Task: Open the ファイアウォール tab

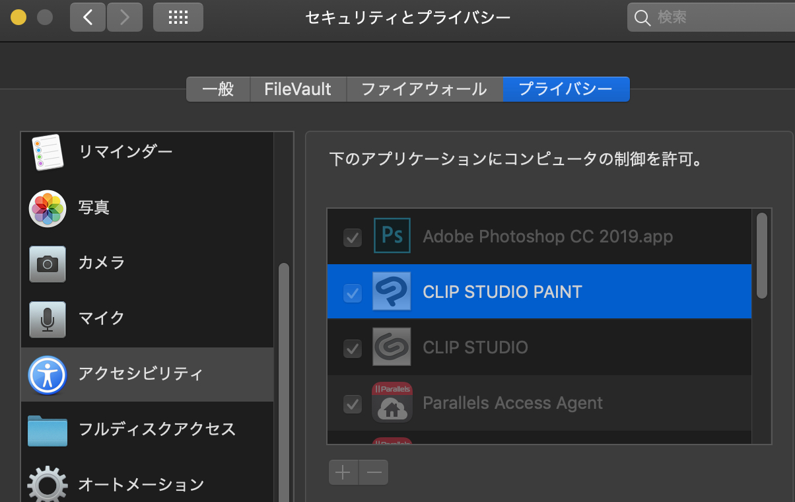Action: tap(424, 89)
